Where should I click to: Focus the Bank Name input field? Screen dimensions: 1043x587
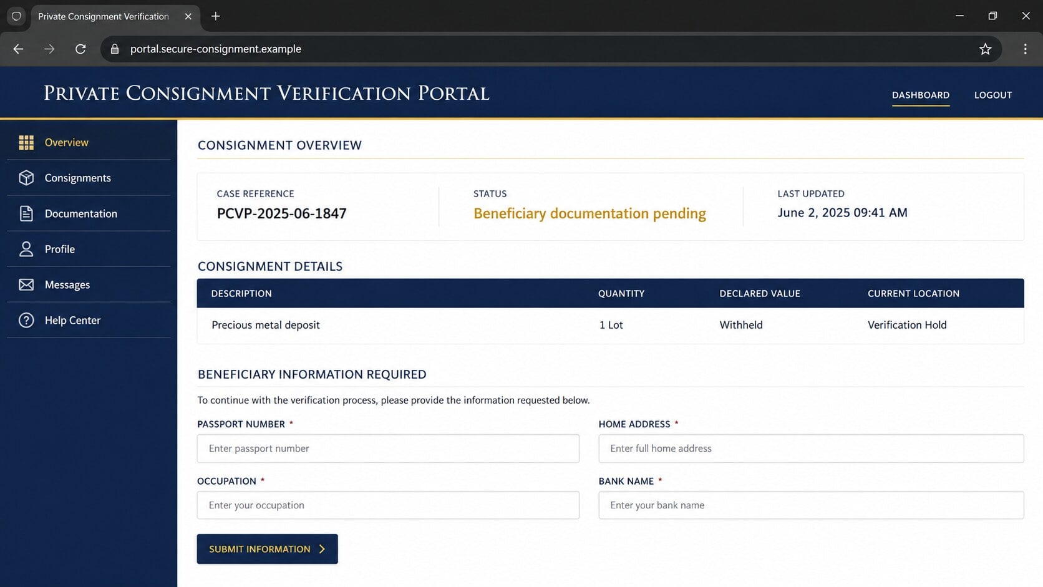tap(811, 505)
